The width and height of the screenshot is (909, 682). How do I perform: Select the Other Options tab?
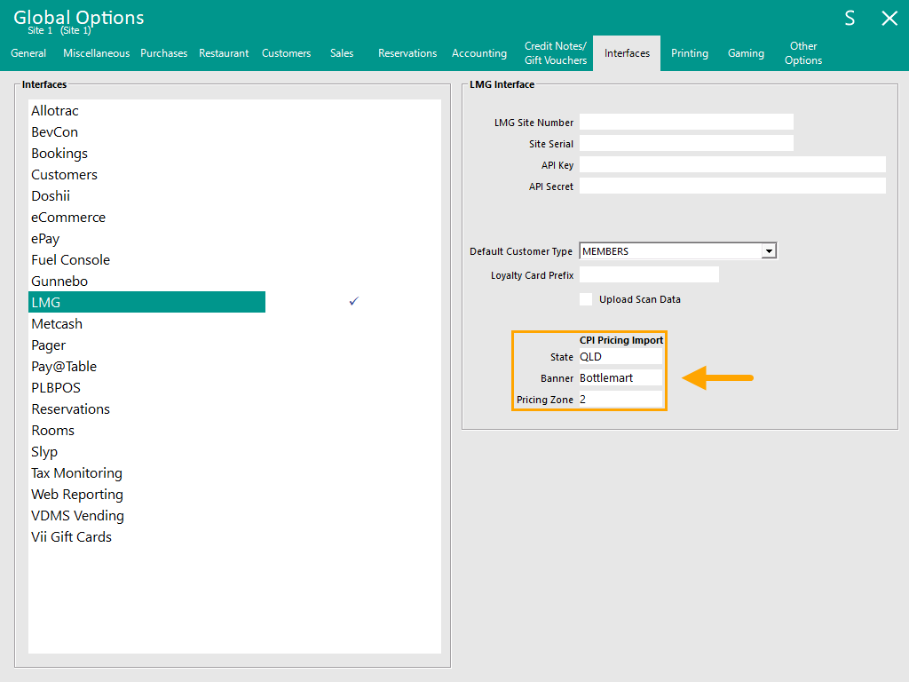[803, 53]
